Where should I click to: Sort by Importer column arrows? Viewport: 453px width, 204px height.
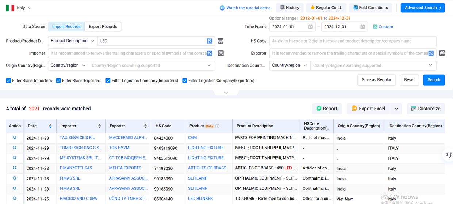click(99, 126)
